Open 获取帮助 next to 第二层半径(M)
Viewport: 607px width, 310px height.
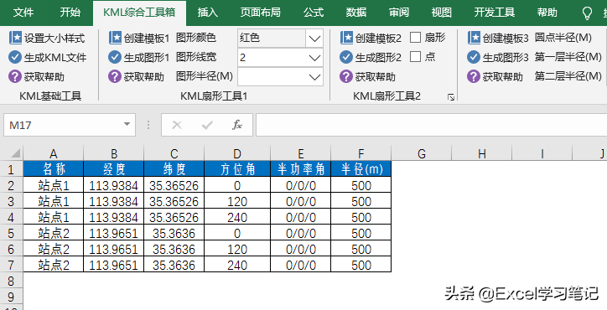pyautogui.click(x=495, y=76)
